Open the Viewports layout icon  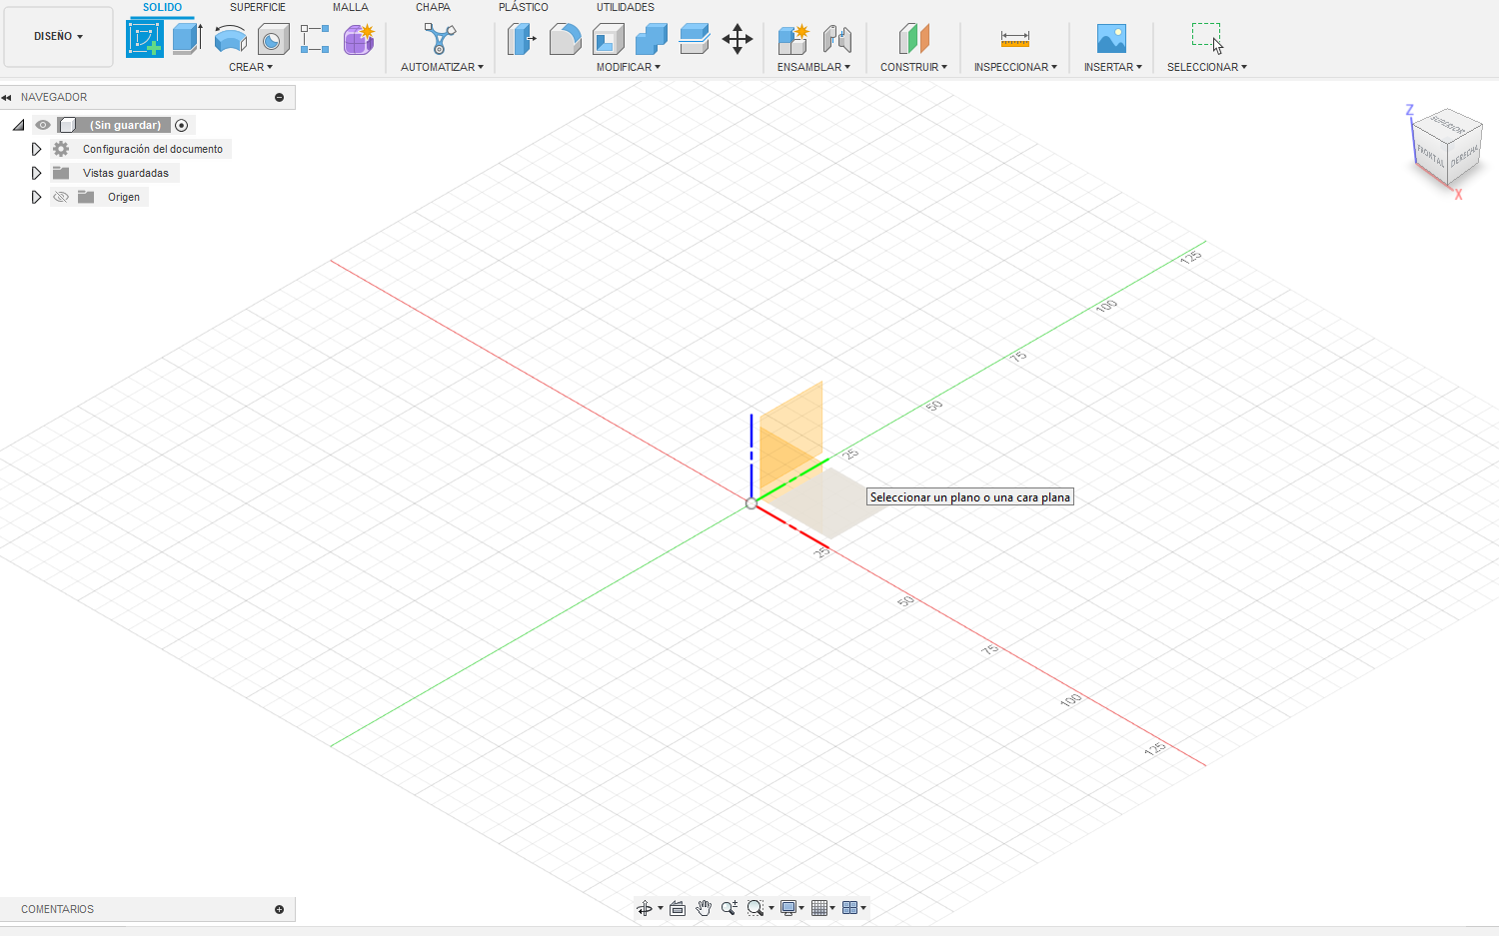[x=850, y=908]
